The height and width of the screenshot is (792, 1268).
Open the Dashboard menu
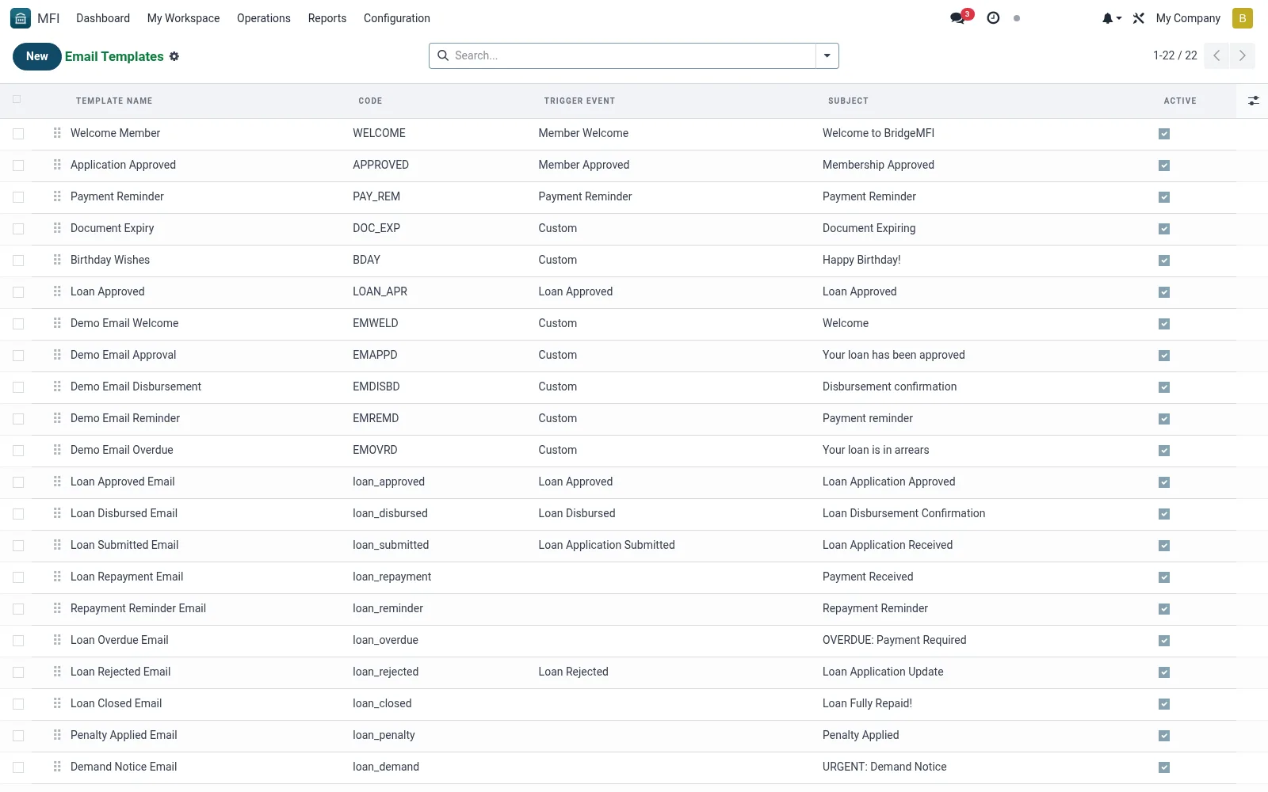click(103, 18)
